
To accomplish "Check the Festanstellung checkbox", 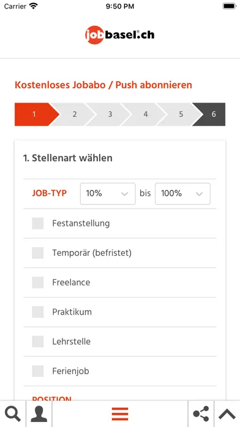I will tap(37, 223).
